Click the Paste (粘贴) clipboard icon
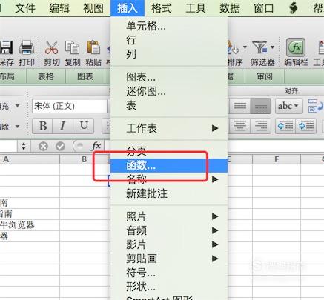The width and height of the screenshot is (324, 300). point(93,47)
